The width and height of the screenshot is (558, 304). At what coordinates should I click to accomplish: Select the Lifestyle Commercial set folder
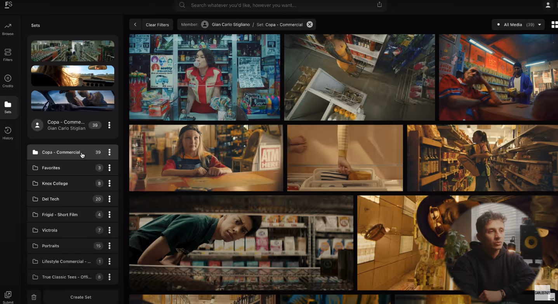point(73,261)
